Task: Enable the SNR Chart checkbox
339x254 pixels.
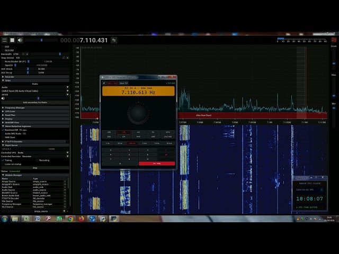Action: (x=3, y=138)
